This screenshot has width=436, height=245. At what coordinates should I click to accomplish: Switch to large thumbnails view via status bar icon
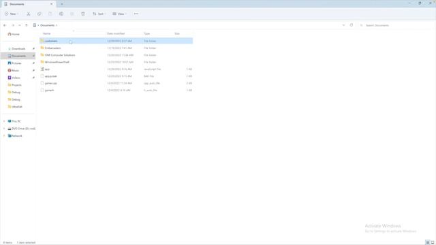coord(433,242)
